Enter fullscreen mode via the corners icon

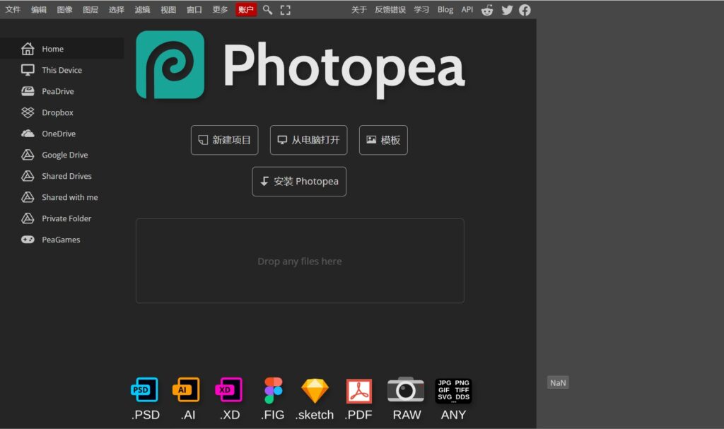[x=285, y=9]
